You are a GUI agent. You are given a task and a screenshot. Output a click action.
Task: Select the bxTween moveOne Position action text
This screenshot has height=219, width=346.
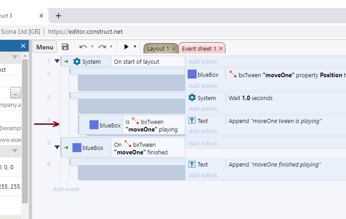coord(292,75)
